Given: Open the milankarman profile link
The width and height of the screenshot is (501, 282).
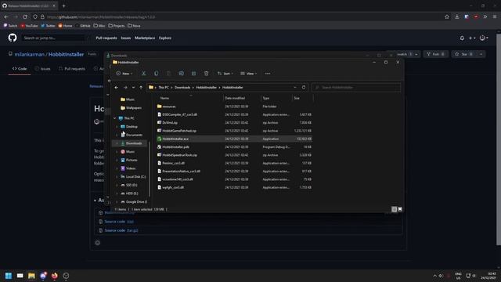Looking at the screenshot, I should (30, 54).
